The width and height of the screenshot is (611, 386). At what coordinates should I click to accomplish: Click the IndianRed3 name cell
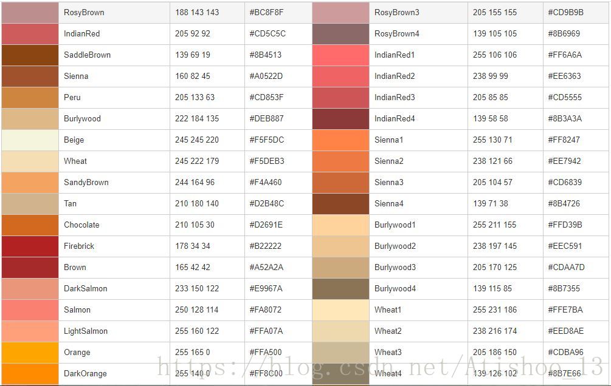point(418,97)
